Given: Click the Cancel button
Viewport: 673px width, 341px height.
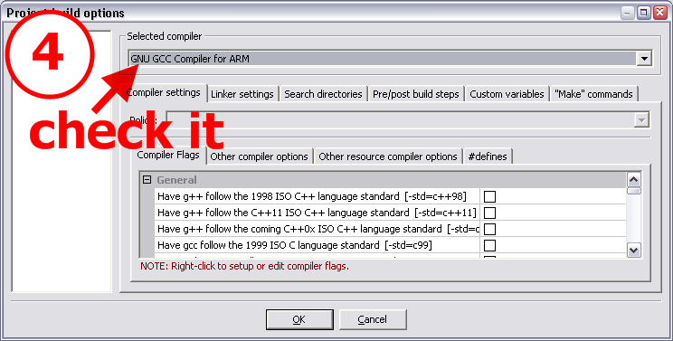Looking at the screenshot, I should click(373, 319).
